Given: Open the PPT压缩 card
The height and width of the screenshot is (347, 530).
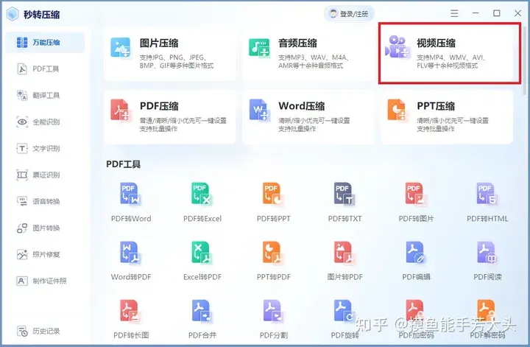Looking at the screenshot, I should [447, 117].
